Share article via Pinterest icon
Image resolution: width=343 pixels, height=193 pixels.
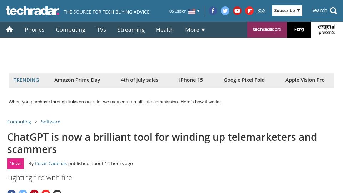[34, 192]
